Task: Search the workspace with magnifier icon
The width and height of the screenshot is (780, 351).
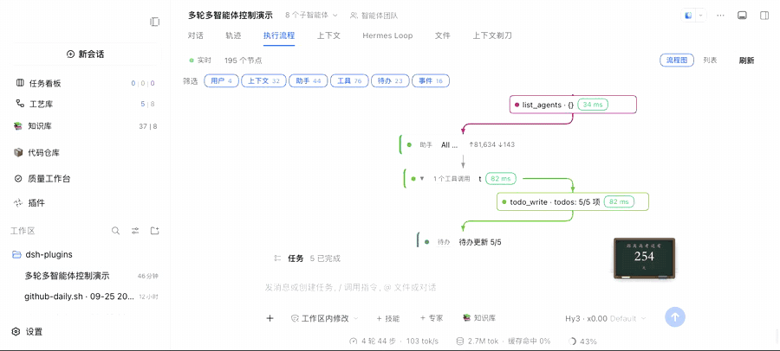Action: (x=115, y=231)
